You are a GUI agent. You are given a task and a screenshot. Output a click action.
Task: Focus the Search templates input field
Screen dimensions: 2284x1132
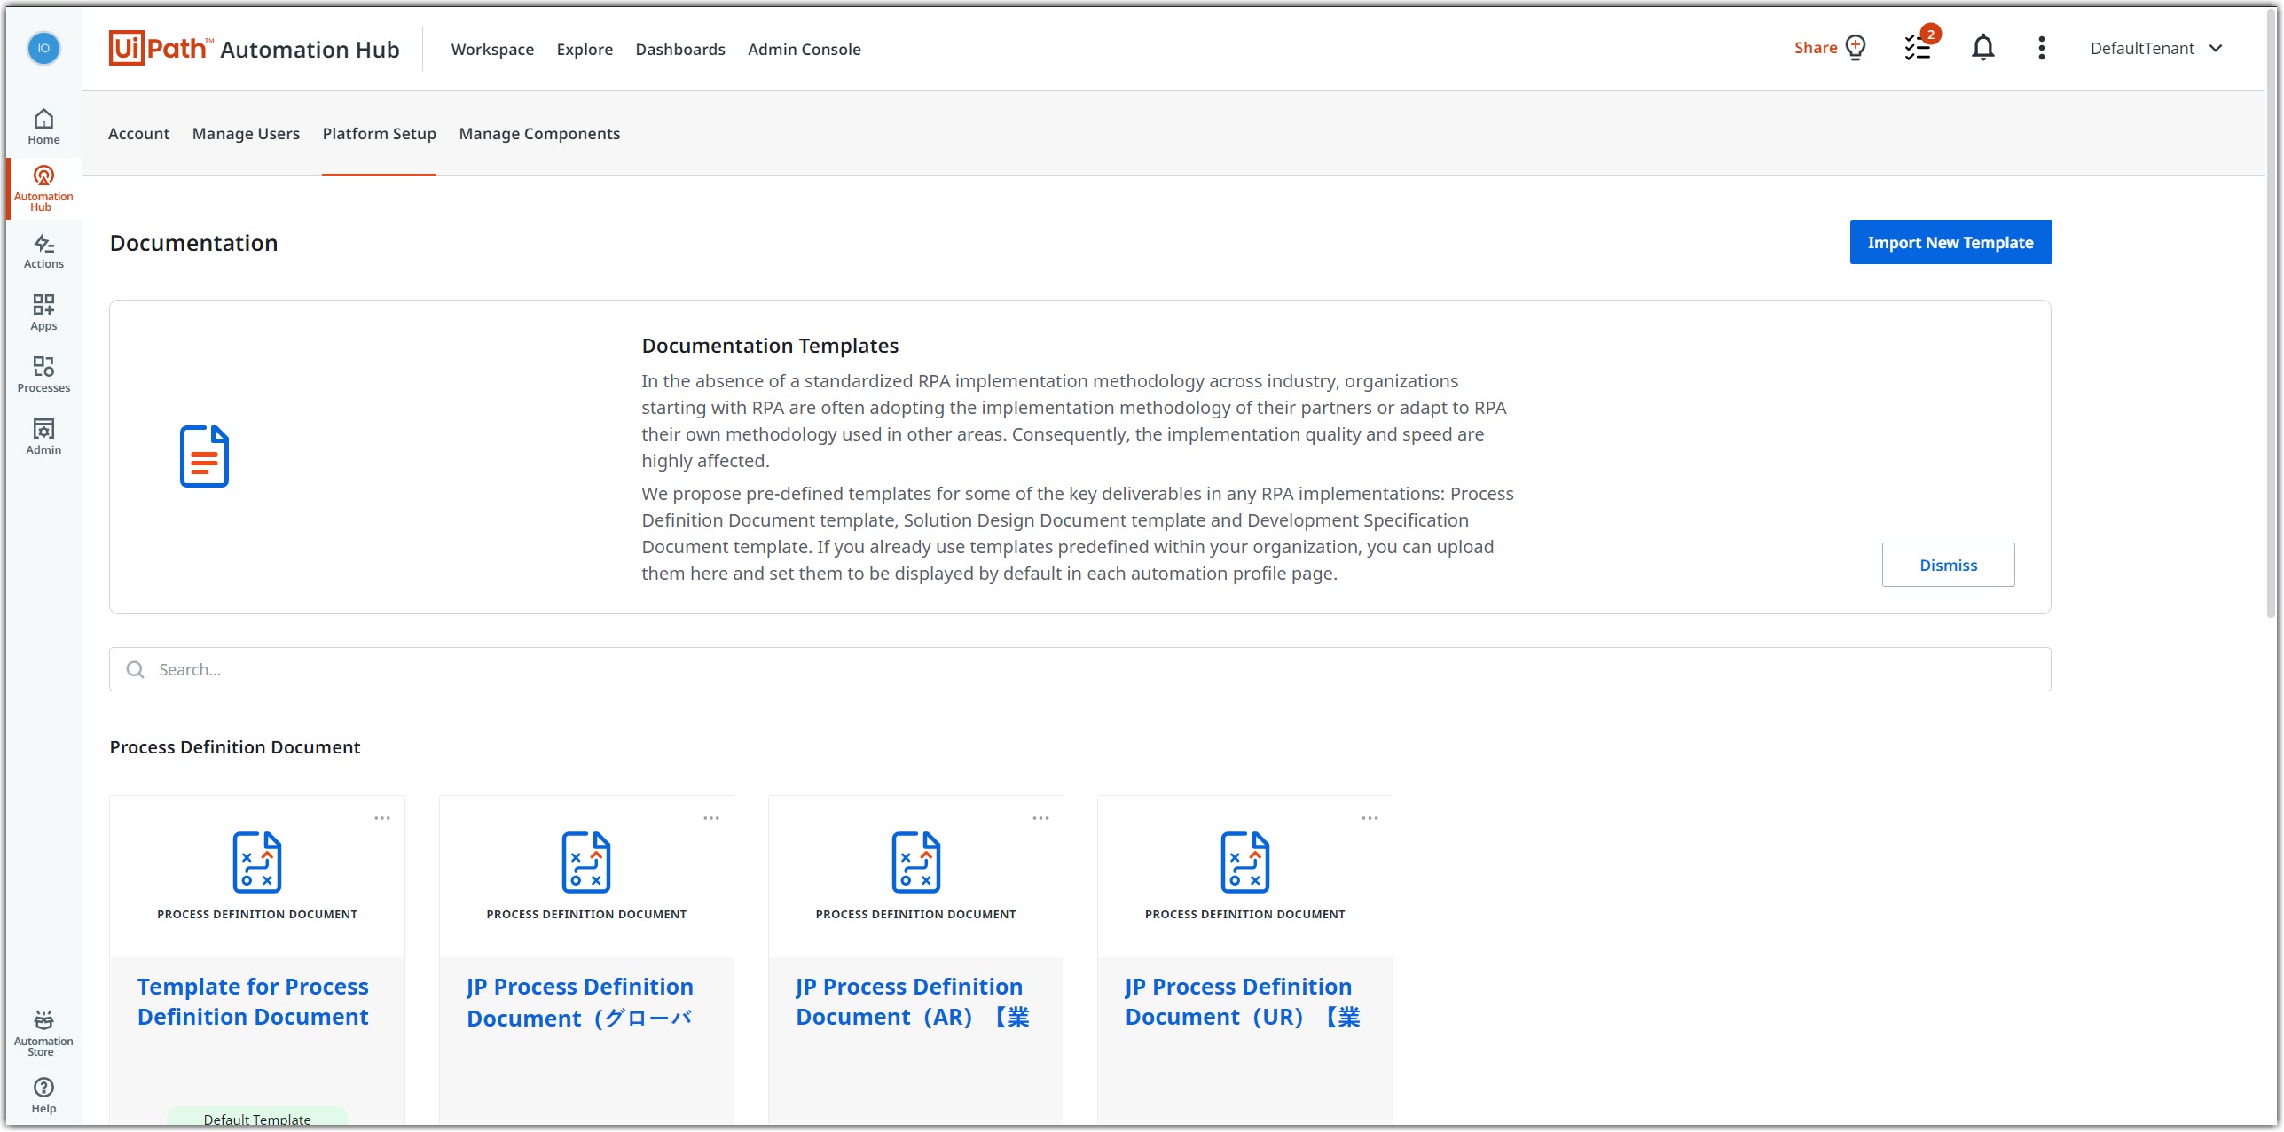1079,669
